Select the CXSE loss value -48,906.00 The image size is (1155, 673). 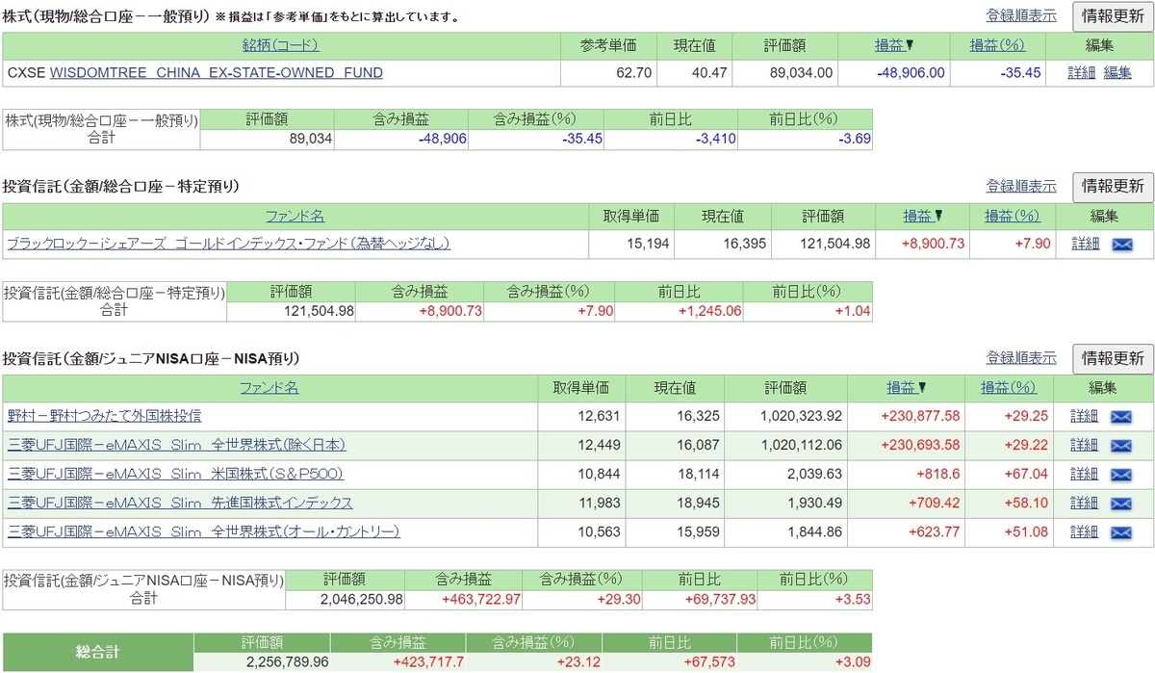point(911,72)
